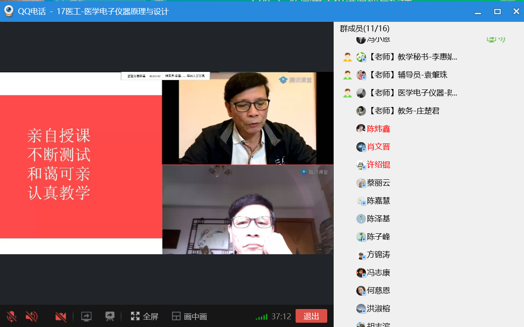This screenshot has height=327, width=524.
Task: Click the QQ电话 webcam app icon in title bar
Action: click(x=9, y=12)
